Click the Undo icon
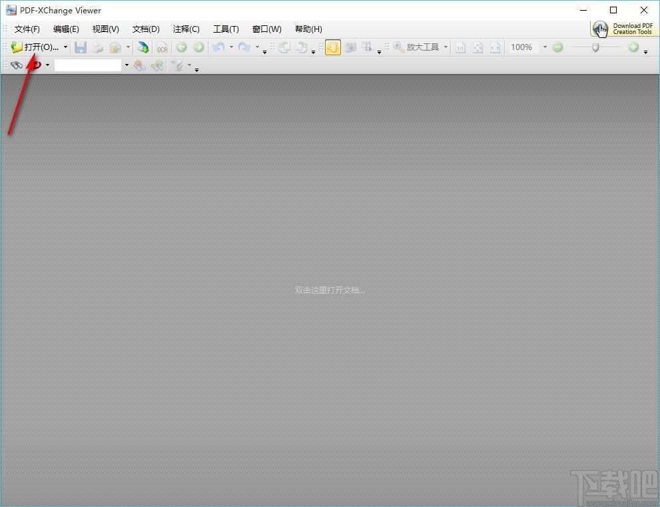 point(218,47)
